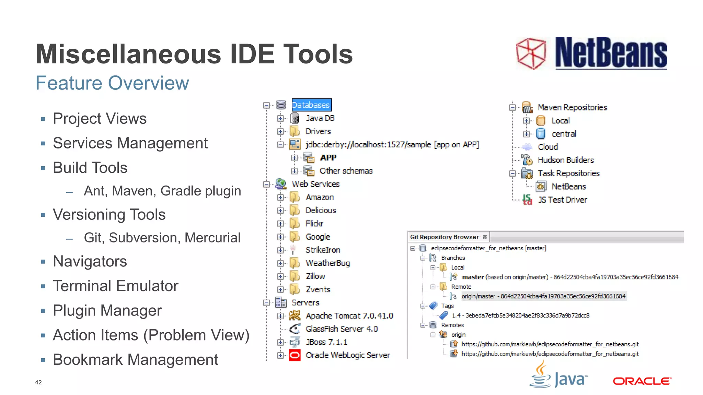Expand the Java DB node
The image size is (703, 395).
pos(280,118)
